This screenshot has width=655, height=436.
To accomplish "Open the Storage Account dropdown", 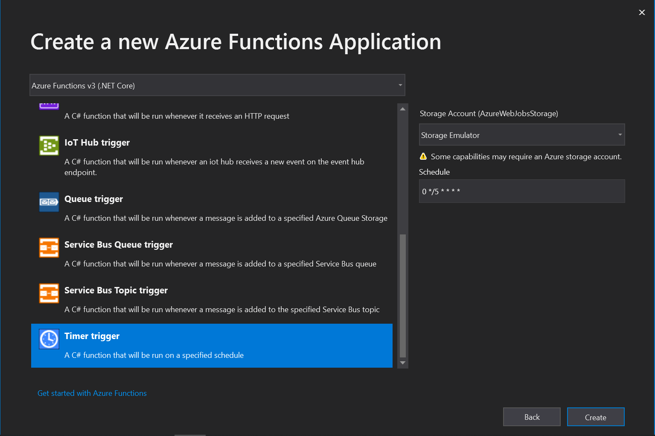I will pyautogui.click(x=522, y=135).
